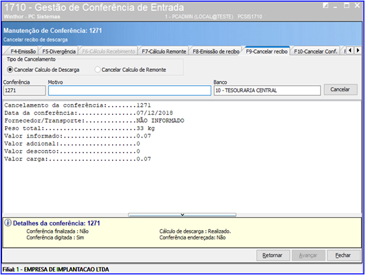Screen dimensions: 365x275
Task: Close the Gestão de Conferência window
Action: click(358, 5)
